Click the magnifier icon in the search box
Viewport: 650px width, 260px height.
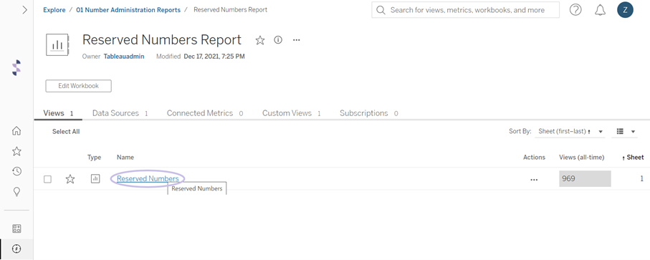(x=381, y=10)
